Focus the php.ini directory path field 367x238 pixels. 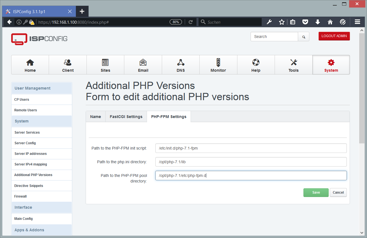click(251, 162)
